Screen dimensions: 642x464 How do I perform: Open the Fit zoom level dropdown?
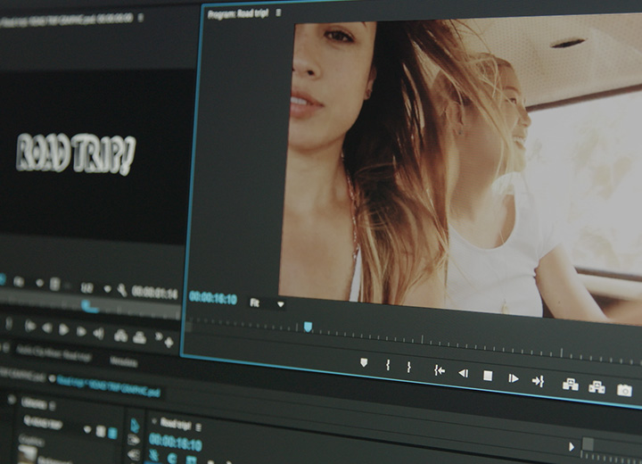point(267,303)
